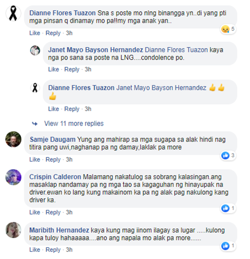Click Dianne Flores Tuazon's black ribbon avatar

point(13,13)
